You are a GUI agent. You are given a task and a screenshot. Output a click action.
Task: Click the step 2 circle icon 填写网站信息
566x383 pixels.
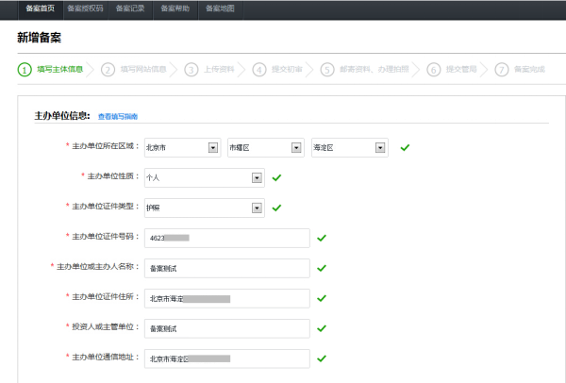point(108,69)
